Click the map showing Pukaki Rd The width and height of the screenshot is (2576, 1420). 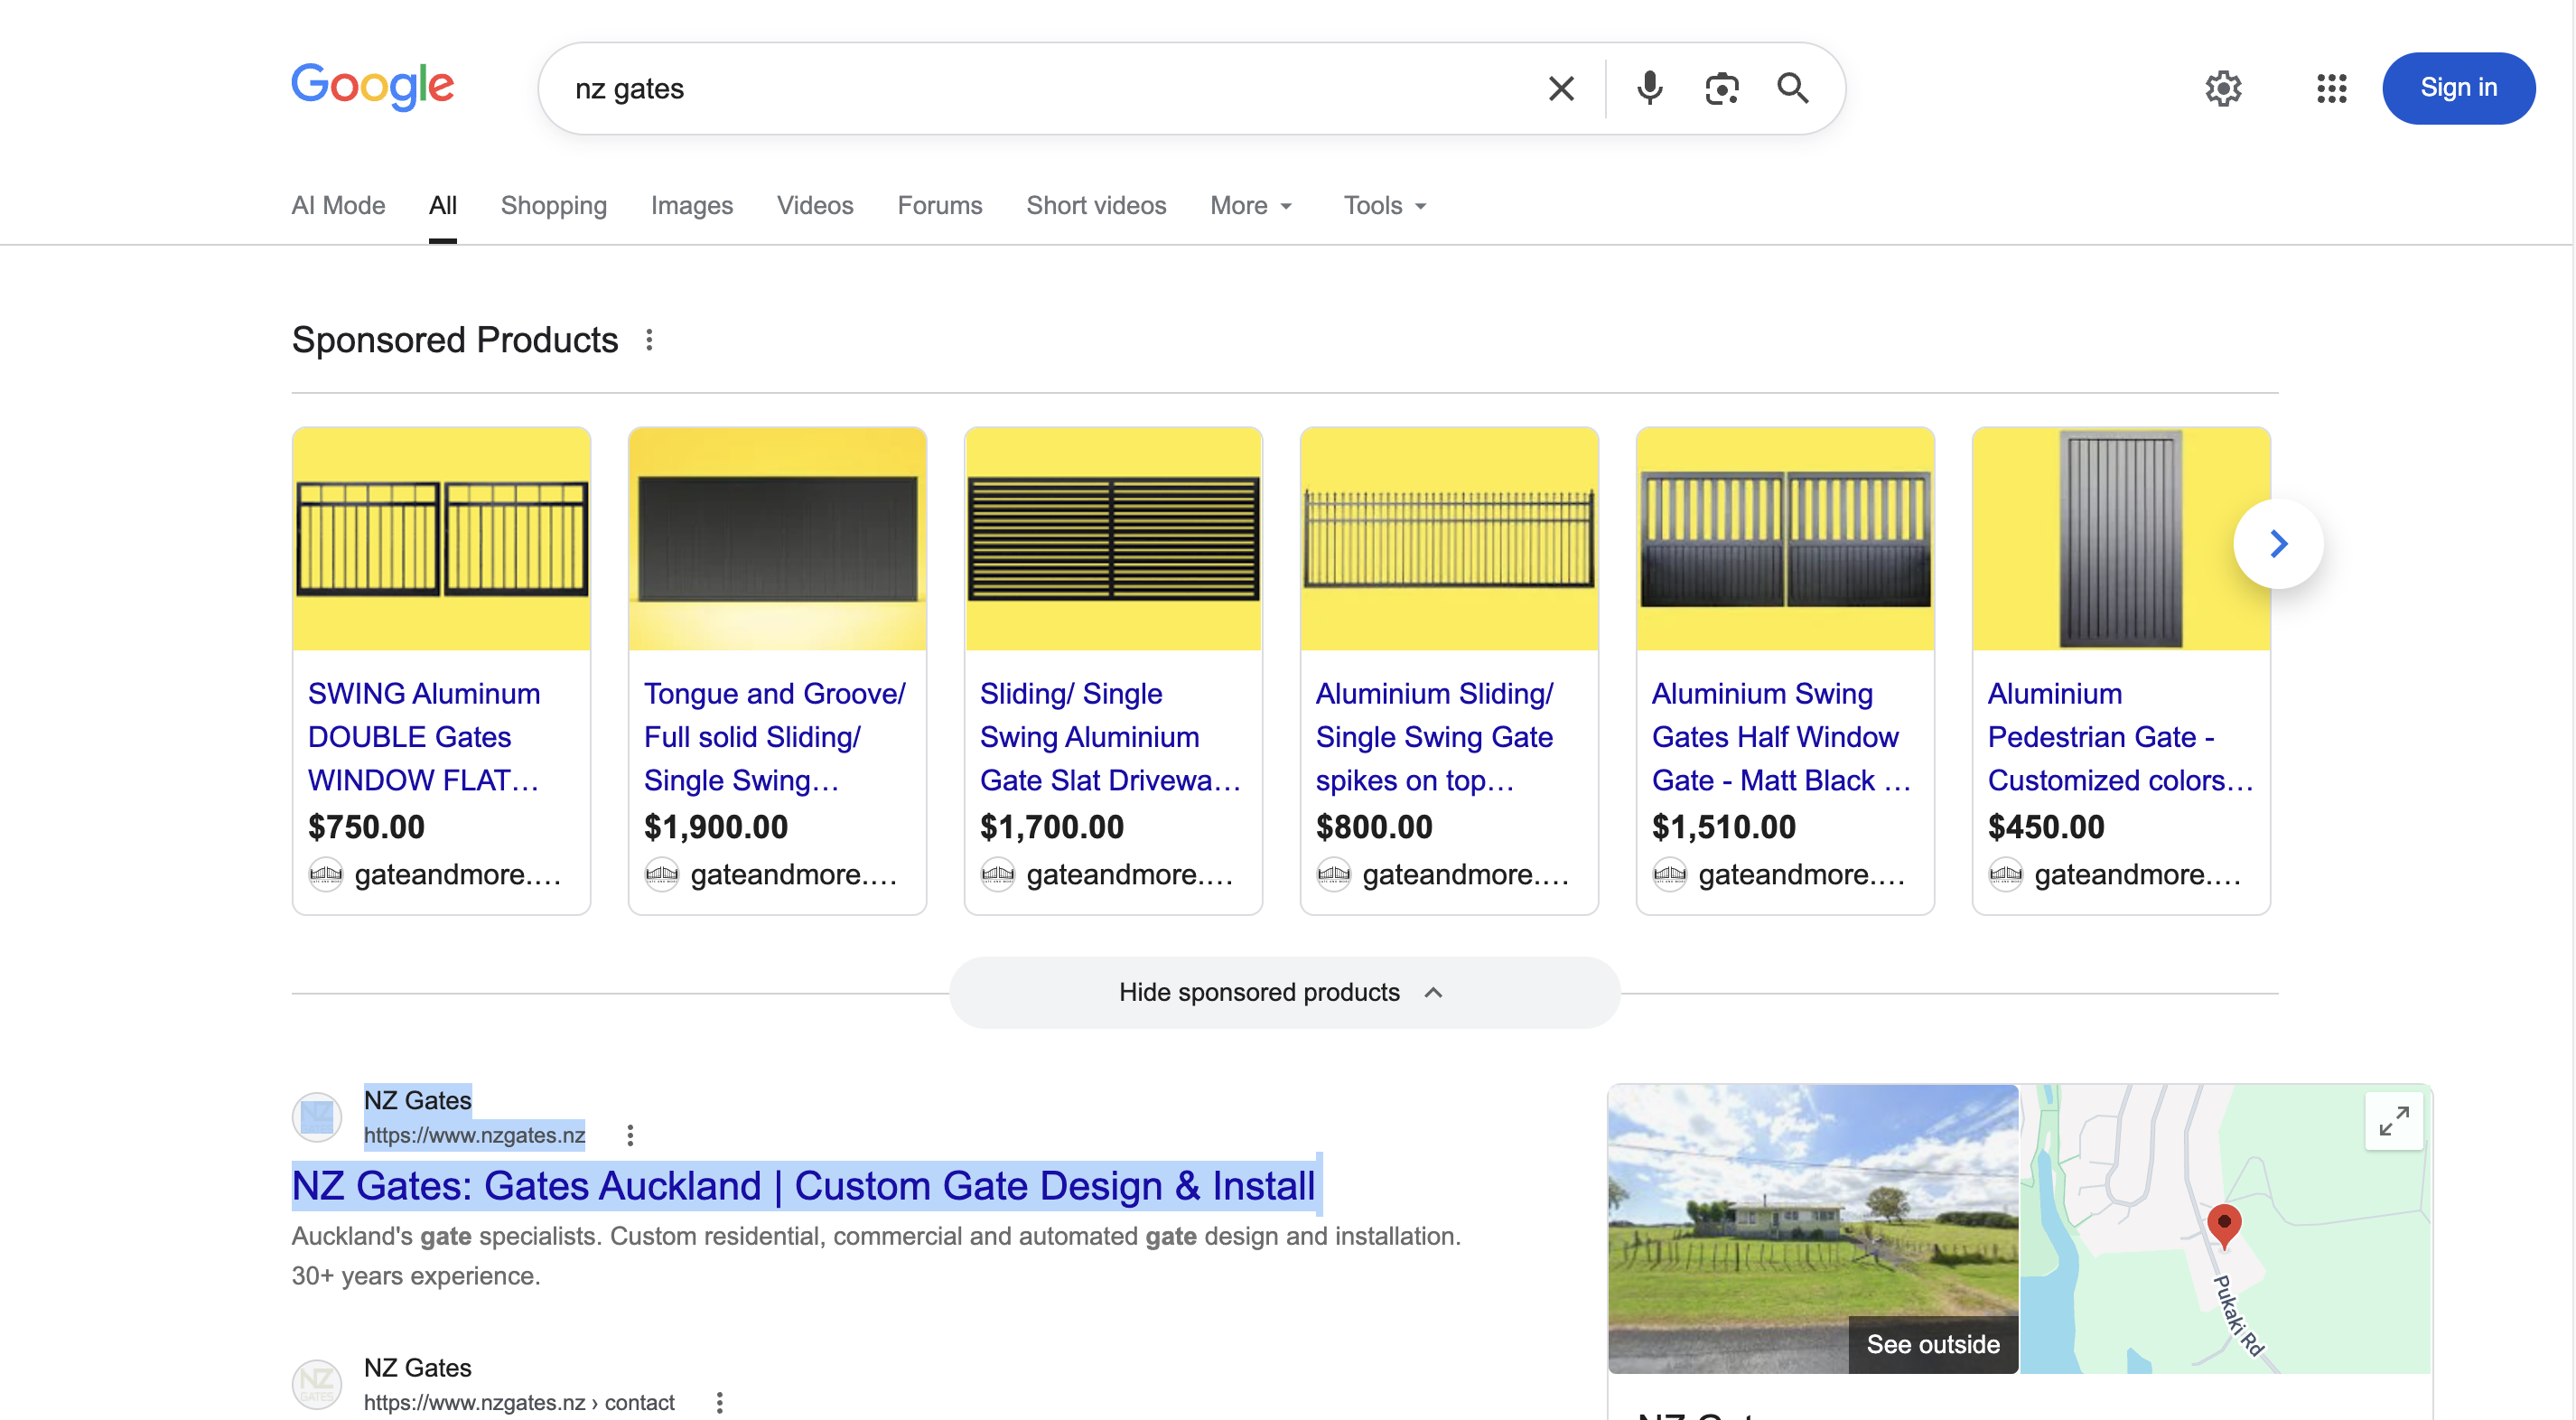pos(2225,1228)
